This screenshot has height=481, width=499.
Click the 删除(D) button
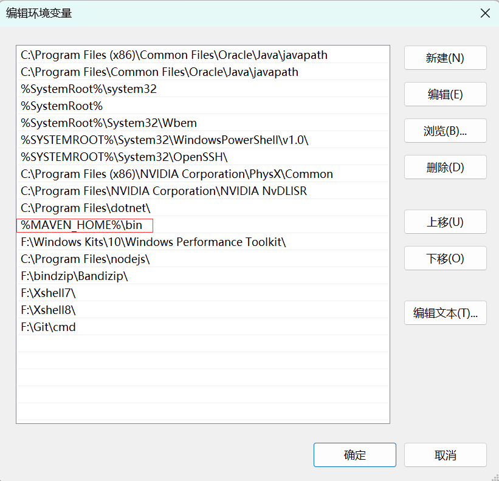point(446,167)
